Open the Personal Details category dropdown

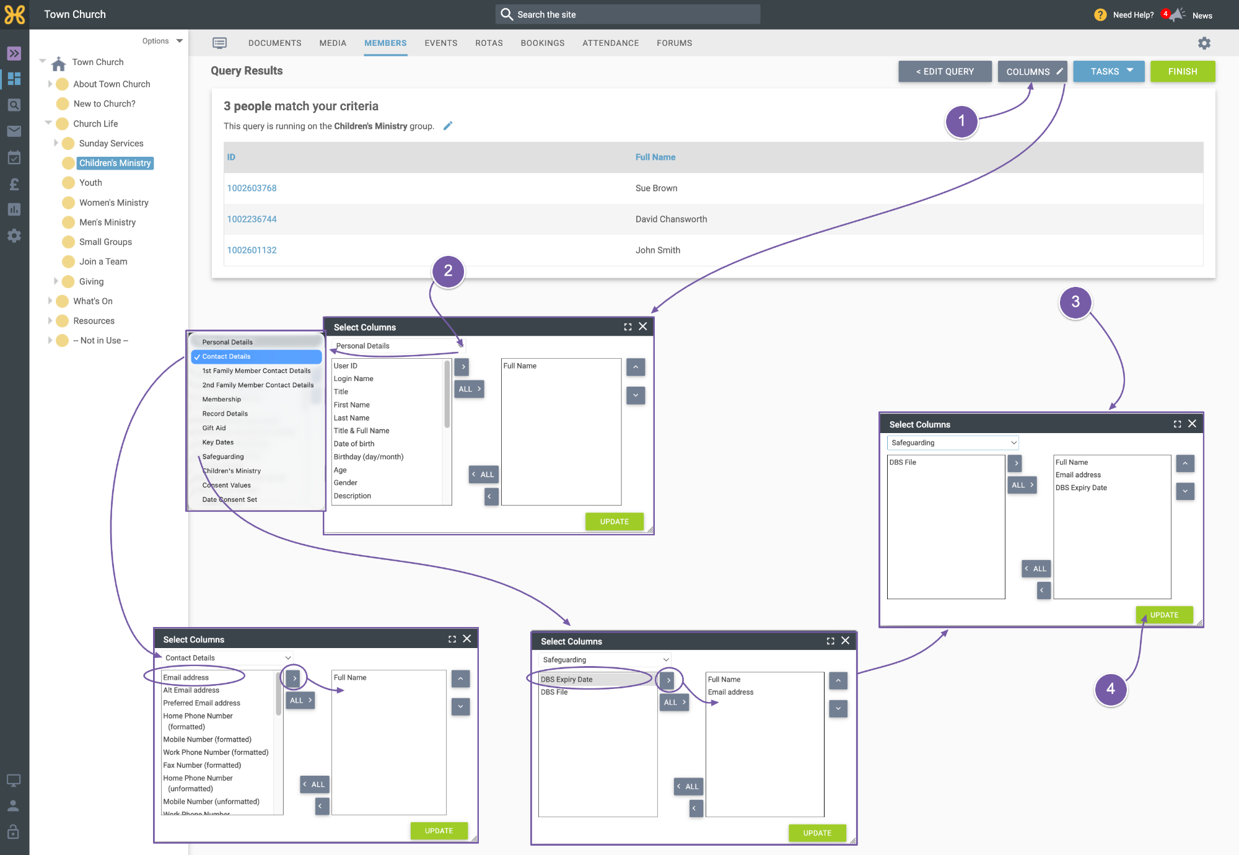tap(397, 346)
